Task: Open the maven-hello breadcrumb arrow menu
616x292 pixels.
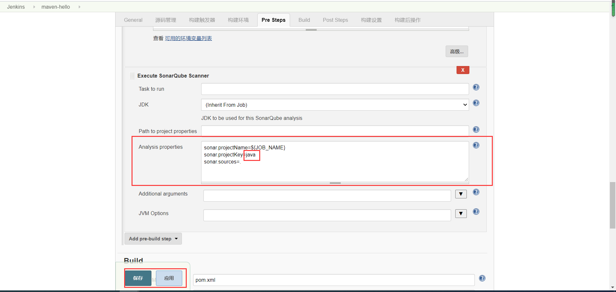Action: [x=79, y=7]
